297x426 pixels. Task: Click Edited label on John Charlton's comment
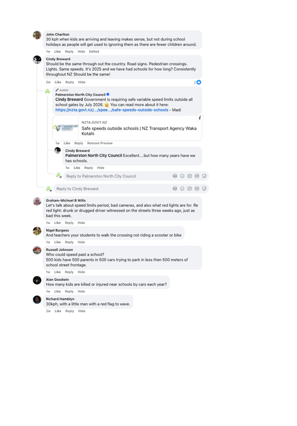[94, 52]
